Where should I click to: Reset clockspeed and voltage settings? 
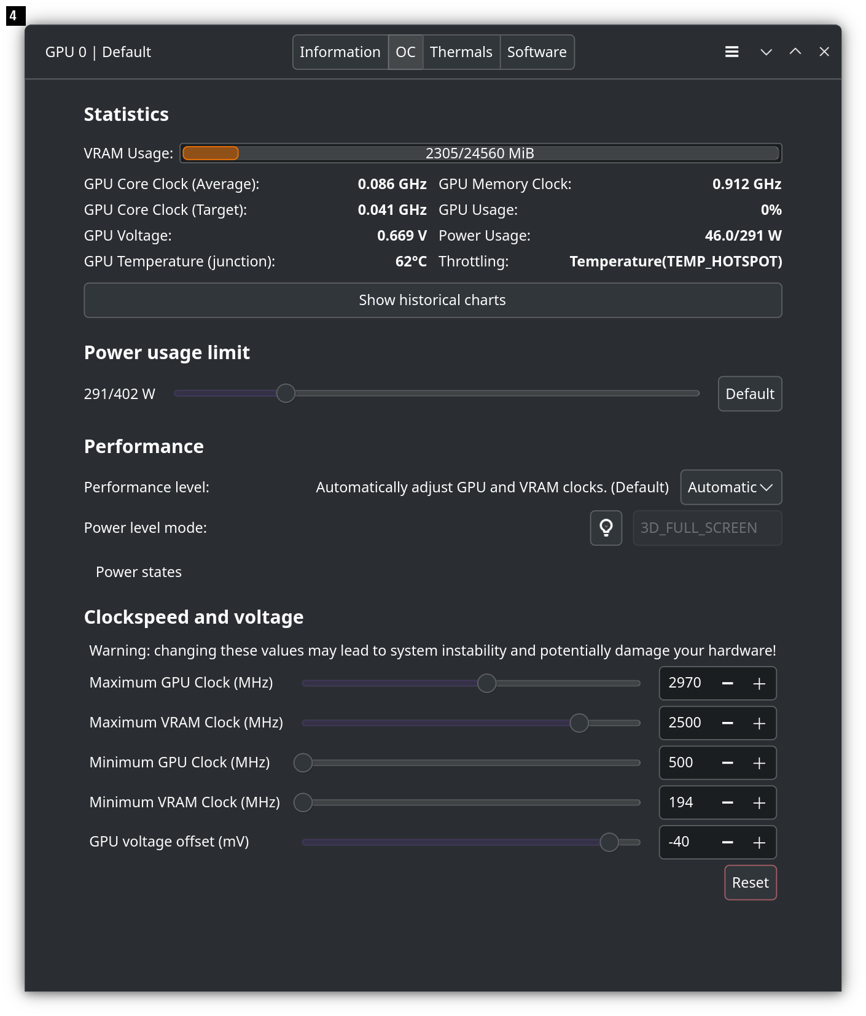pos(750,883)
